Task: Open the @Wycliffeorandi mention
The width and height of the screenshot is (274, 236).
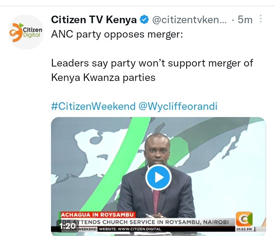Action: click(x=178, y=106)
